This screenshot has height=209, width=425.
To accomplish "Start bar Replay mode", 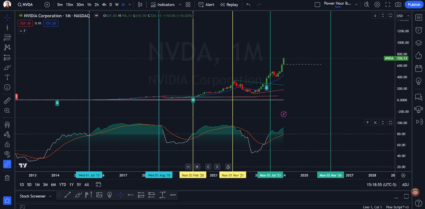I will (x=229, y=5).
